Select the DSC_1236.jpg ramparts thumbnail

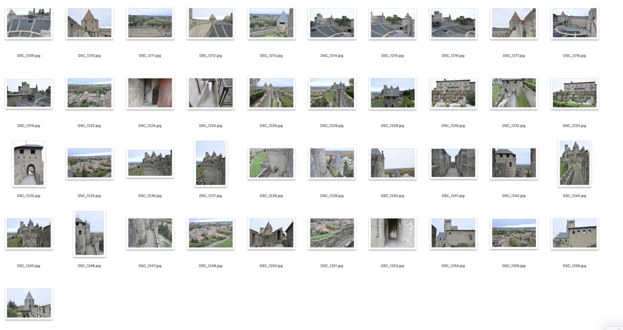pyautogui.click(x=150, y=163)
